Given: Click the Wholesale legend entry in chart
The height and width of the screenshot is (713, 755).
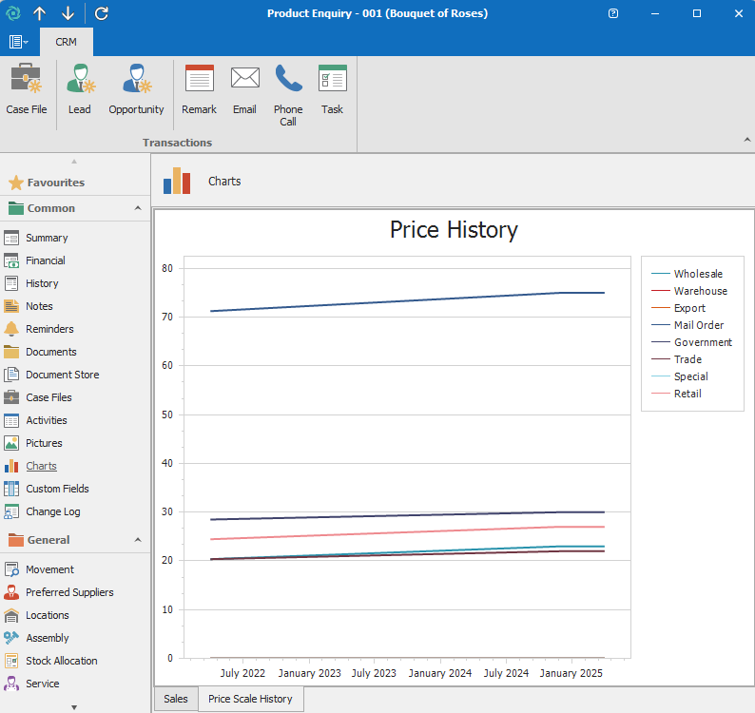Looking at the screenshot, I should [697, 274].
